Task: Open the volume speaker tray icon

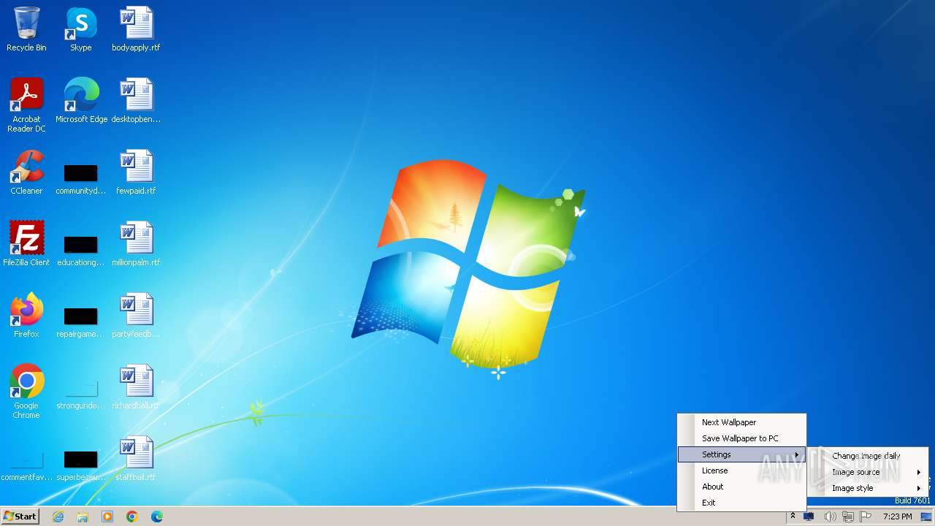Action: click(x=830, y=517)
